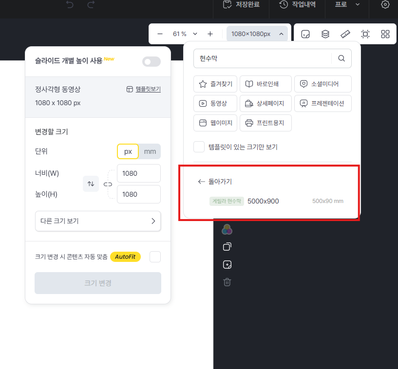Screen dimensions: 398x369
Task: Click the sticky note memo icon
Action: click(x=305, y=34)
